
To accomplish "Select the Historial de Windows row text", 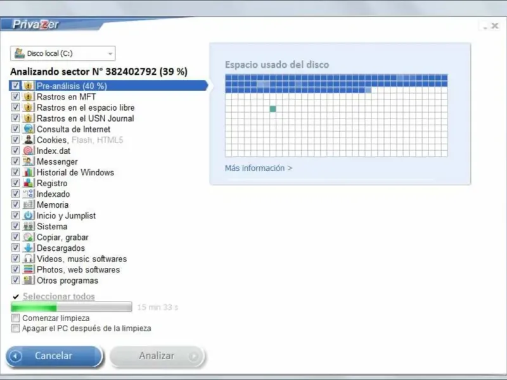I will tap(75, 172).
